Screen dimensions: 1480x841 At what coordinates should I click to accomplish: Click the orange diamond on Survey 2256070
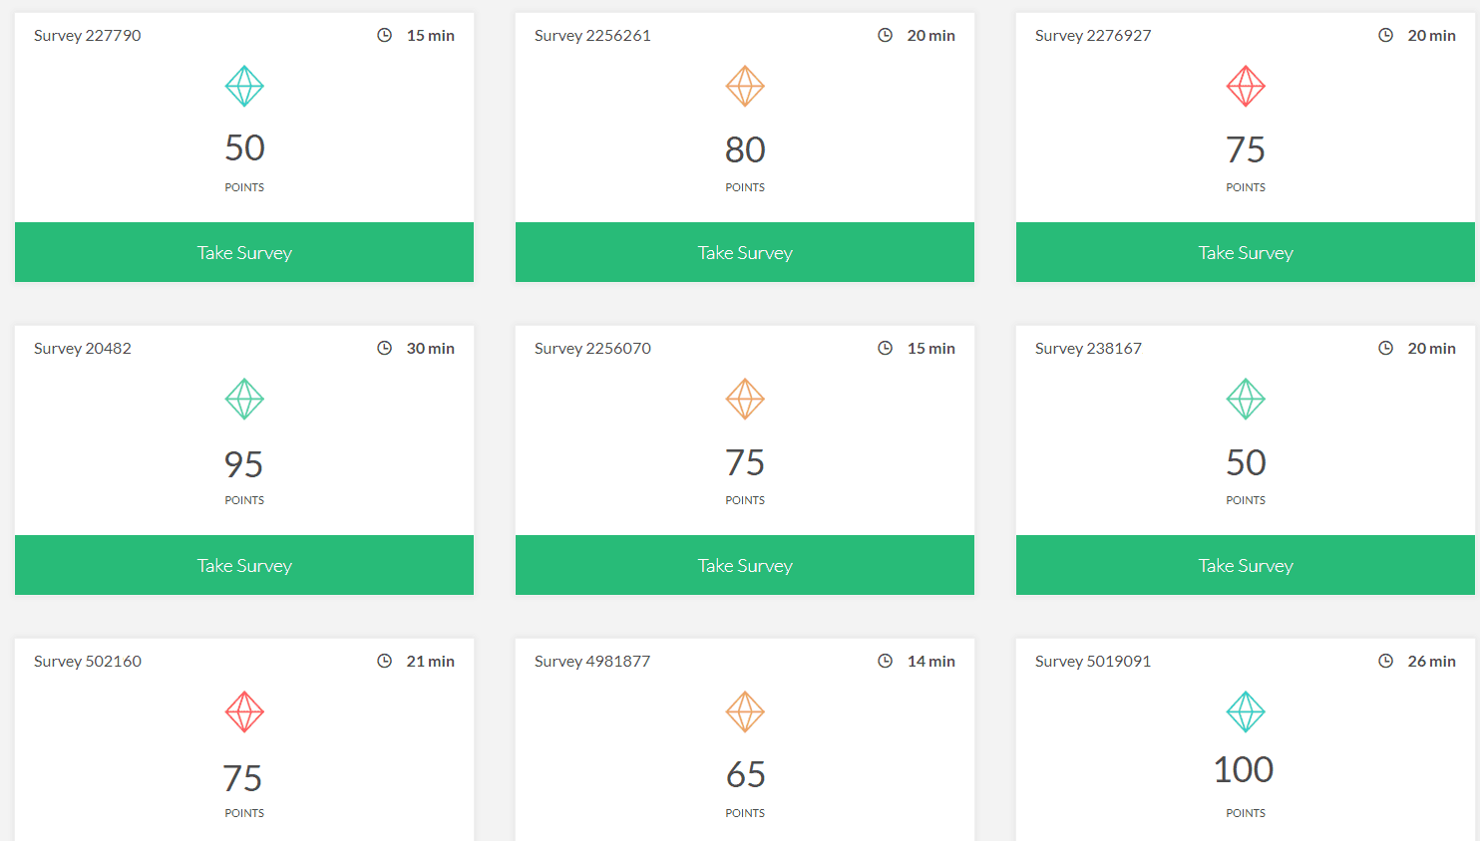[745, 399]
